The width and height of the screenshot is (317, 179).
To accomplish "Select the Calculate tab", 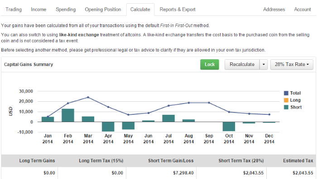I will [x=140, y=9].
